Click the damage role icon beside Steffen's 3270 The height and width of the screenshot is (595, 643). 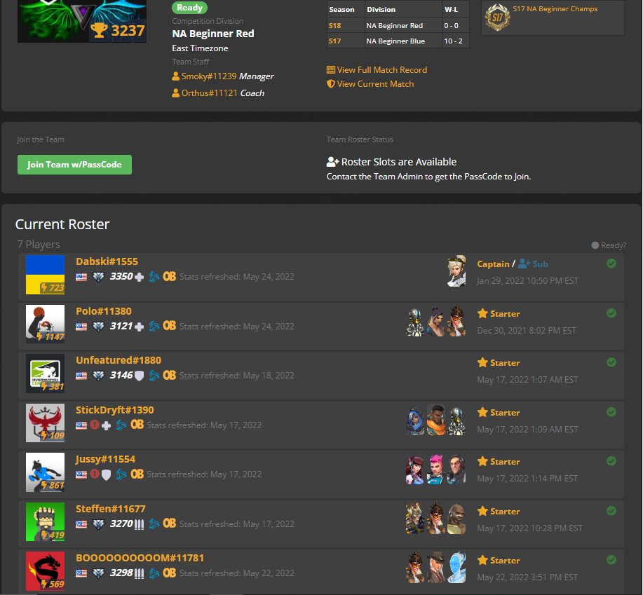[139, 524]
